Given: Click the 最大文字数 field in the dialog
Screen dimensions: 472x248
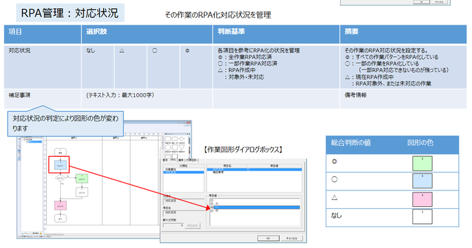Looking at the screenshot, I should pos(173,225).
